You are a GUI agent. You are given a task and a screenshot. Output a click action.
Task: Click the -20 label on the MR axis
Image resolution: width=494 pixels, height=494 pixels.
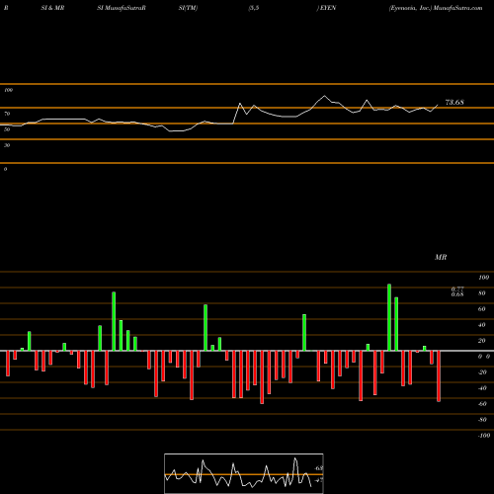click(482, 372)
